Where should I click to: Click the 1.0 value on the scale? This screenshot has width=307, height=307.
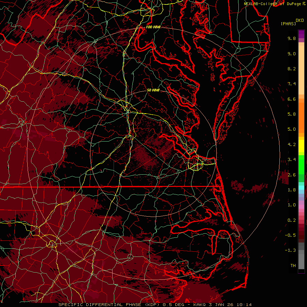pos(292,205)
